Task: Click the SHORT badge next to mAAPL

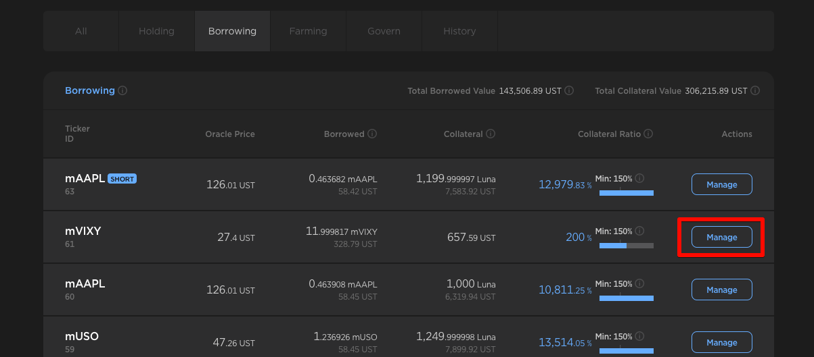Action: point(122,179)
